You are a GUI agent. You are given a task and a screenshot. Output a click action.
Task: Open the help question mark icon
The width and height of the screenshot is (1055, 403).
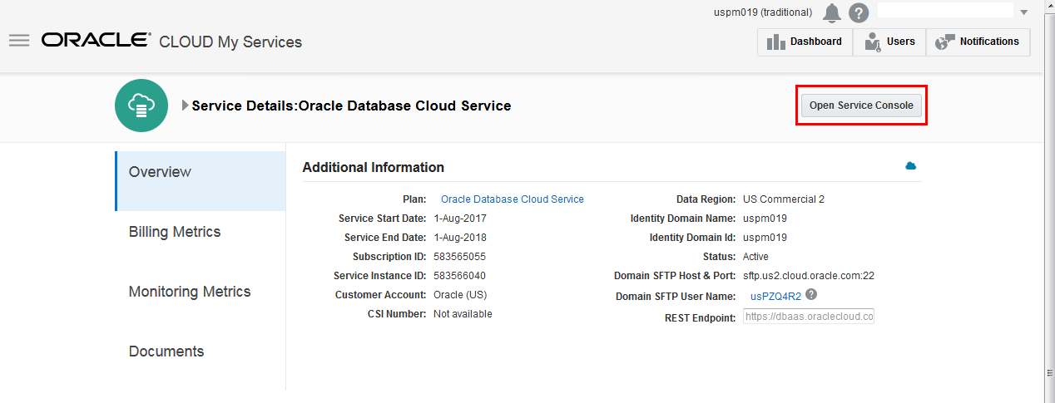point(859,12)
